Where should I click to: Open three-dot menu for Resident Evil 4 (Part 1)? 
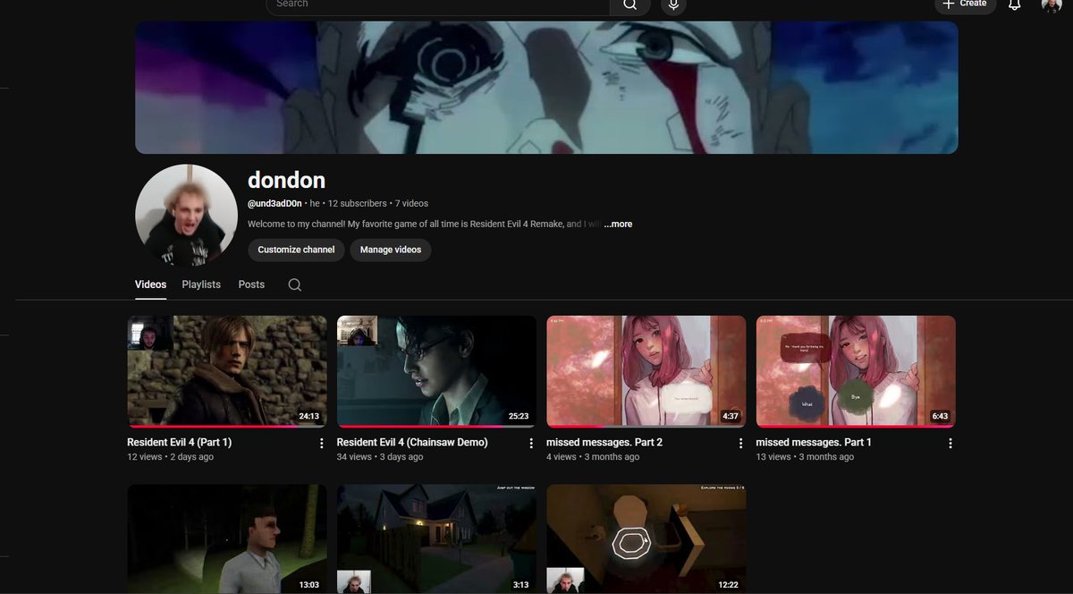(x=322, y=443)
